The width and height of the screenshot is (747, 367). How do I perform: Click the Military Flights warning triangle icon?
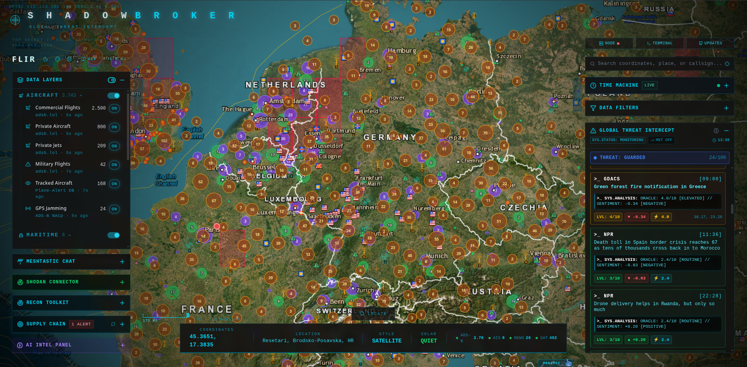tap(28, 164)
